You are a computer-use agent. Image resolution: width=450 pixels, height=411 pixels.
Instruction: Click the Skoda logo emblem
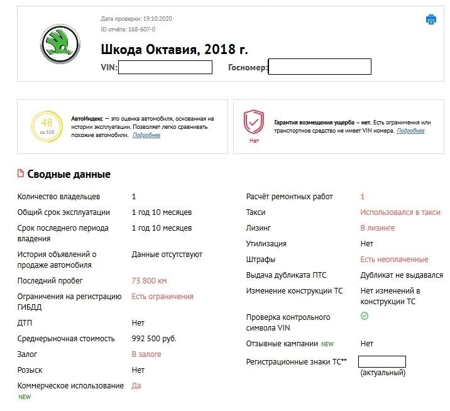pyautogui.click(x=60, y=44)
